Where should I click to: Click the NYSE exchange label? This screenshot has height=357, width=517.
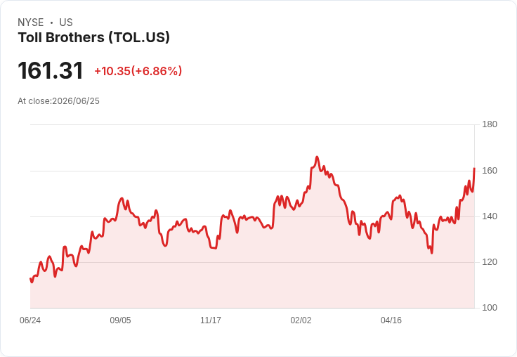31,22
